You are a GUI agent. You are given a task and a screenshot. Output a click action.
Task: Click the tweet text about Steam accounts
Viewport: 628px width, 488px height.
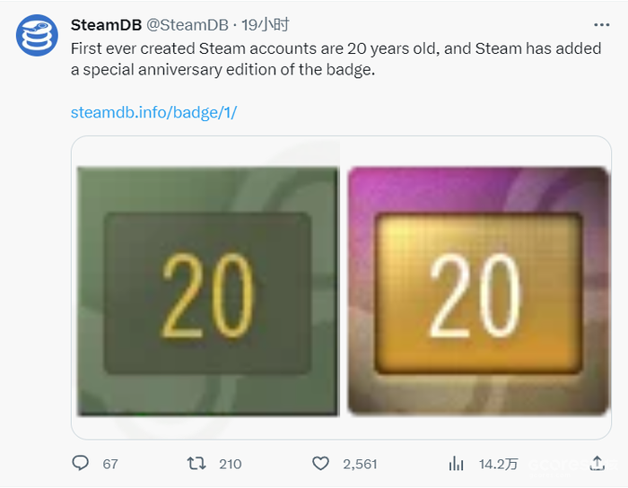click(x=336, y=59)
